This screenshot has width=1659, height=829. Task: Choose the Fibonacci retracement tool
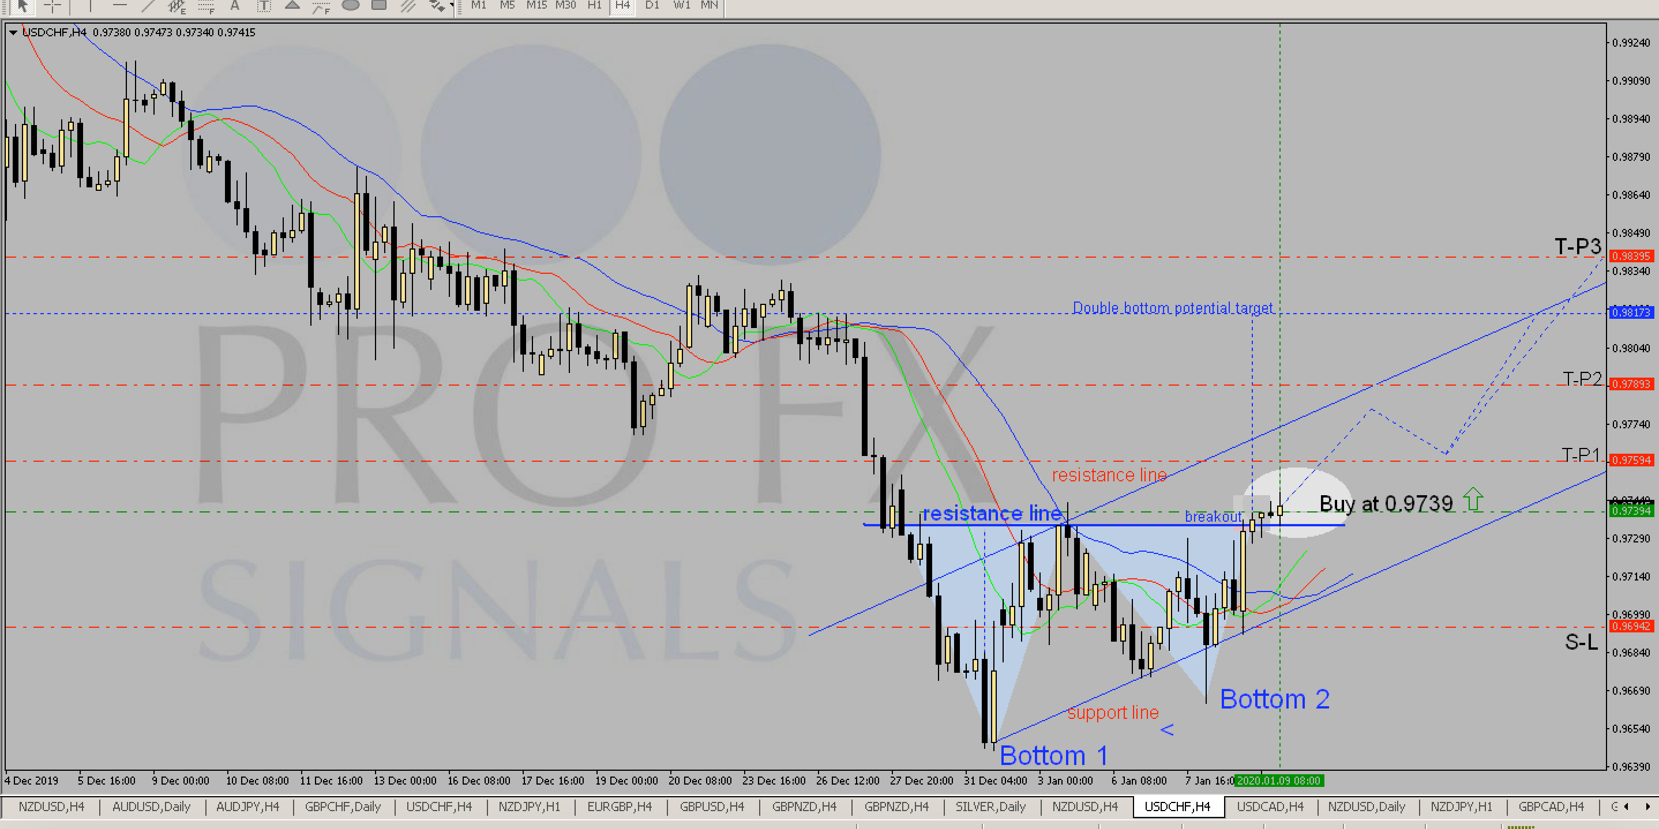[206, 6]
